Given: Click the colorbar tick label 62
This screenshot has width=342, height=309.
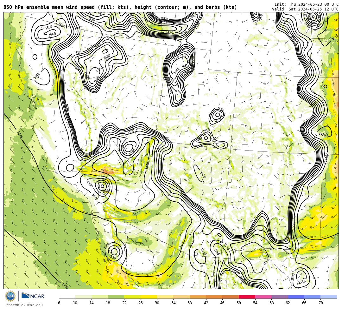Looking at the screenshot, I should pos(288,303).
